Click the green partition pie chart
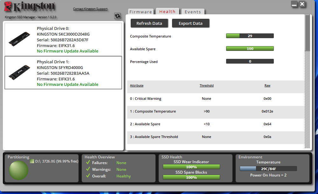Image resolution: width=318 pixels, height=194 pixels. click(x=18, y=170)
